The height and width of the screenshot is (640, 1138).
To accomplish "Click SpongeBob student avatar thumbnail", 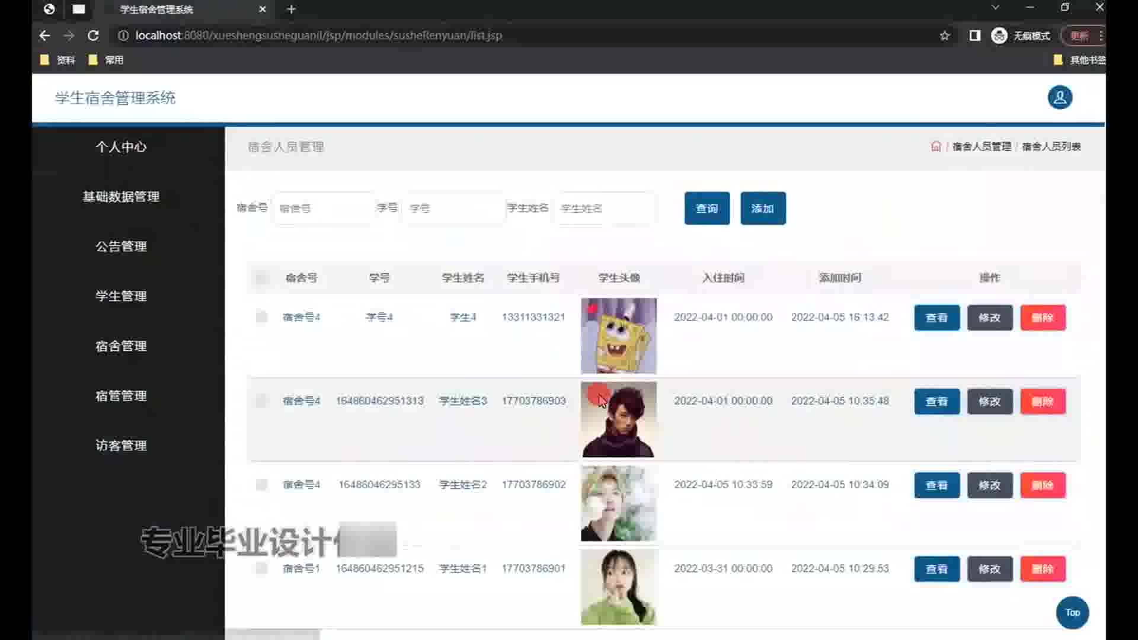I will [x=618, y=336].
